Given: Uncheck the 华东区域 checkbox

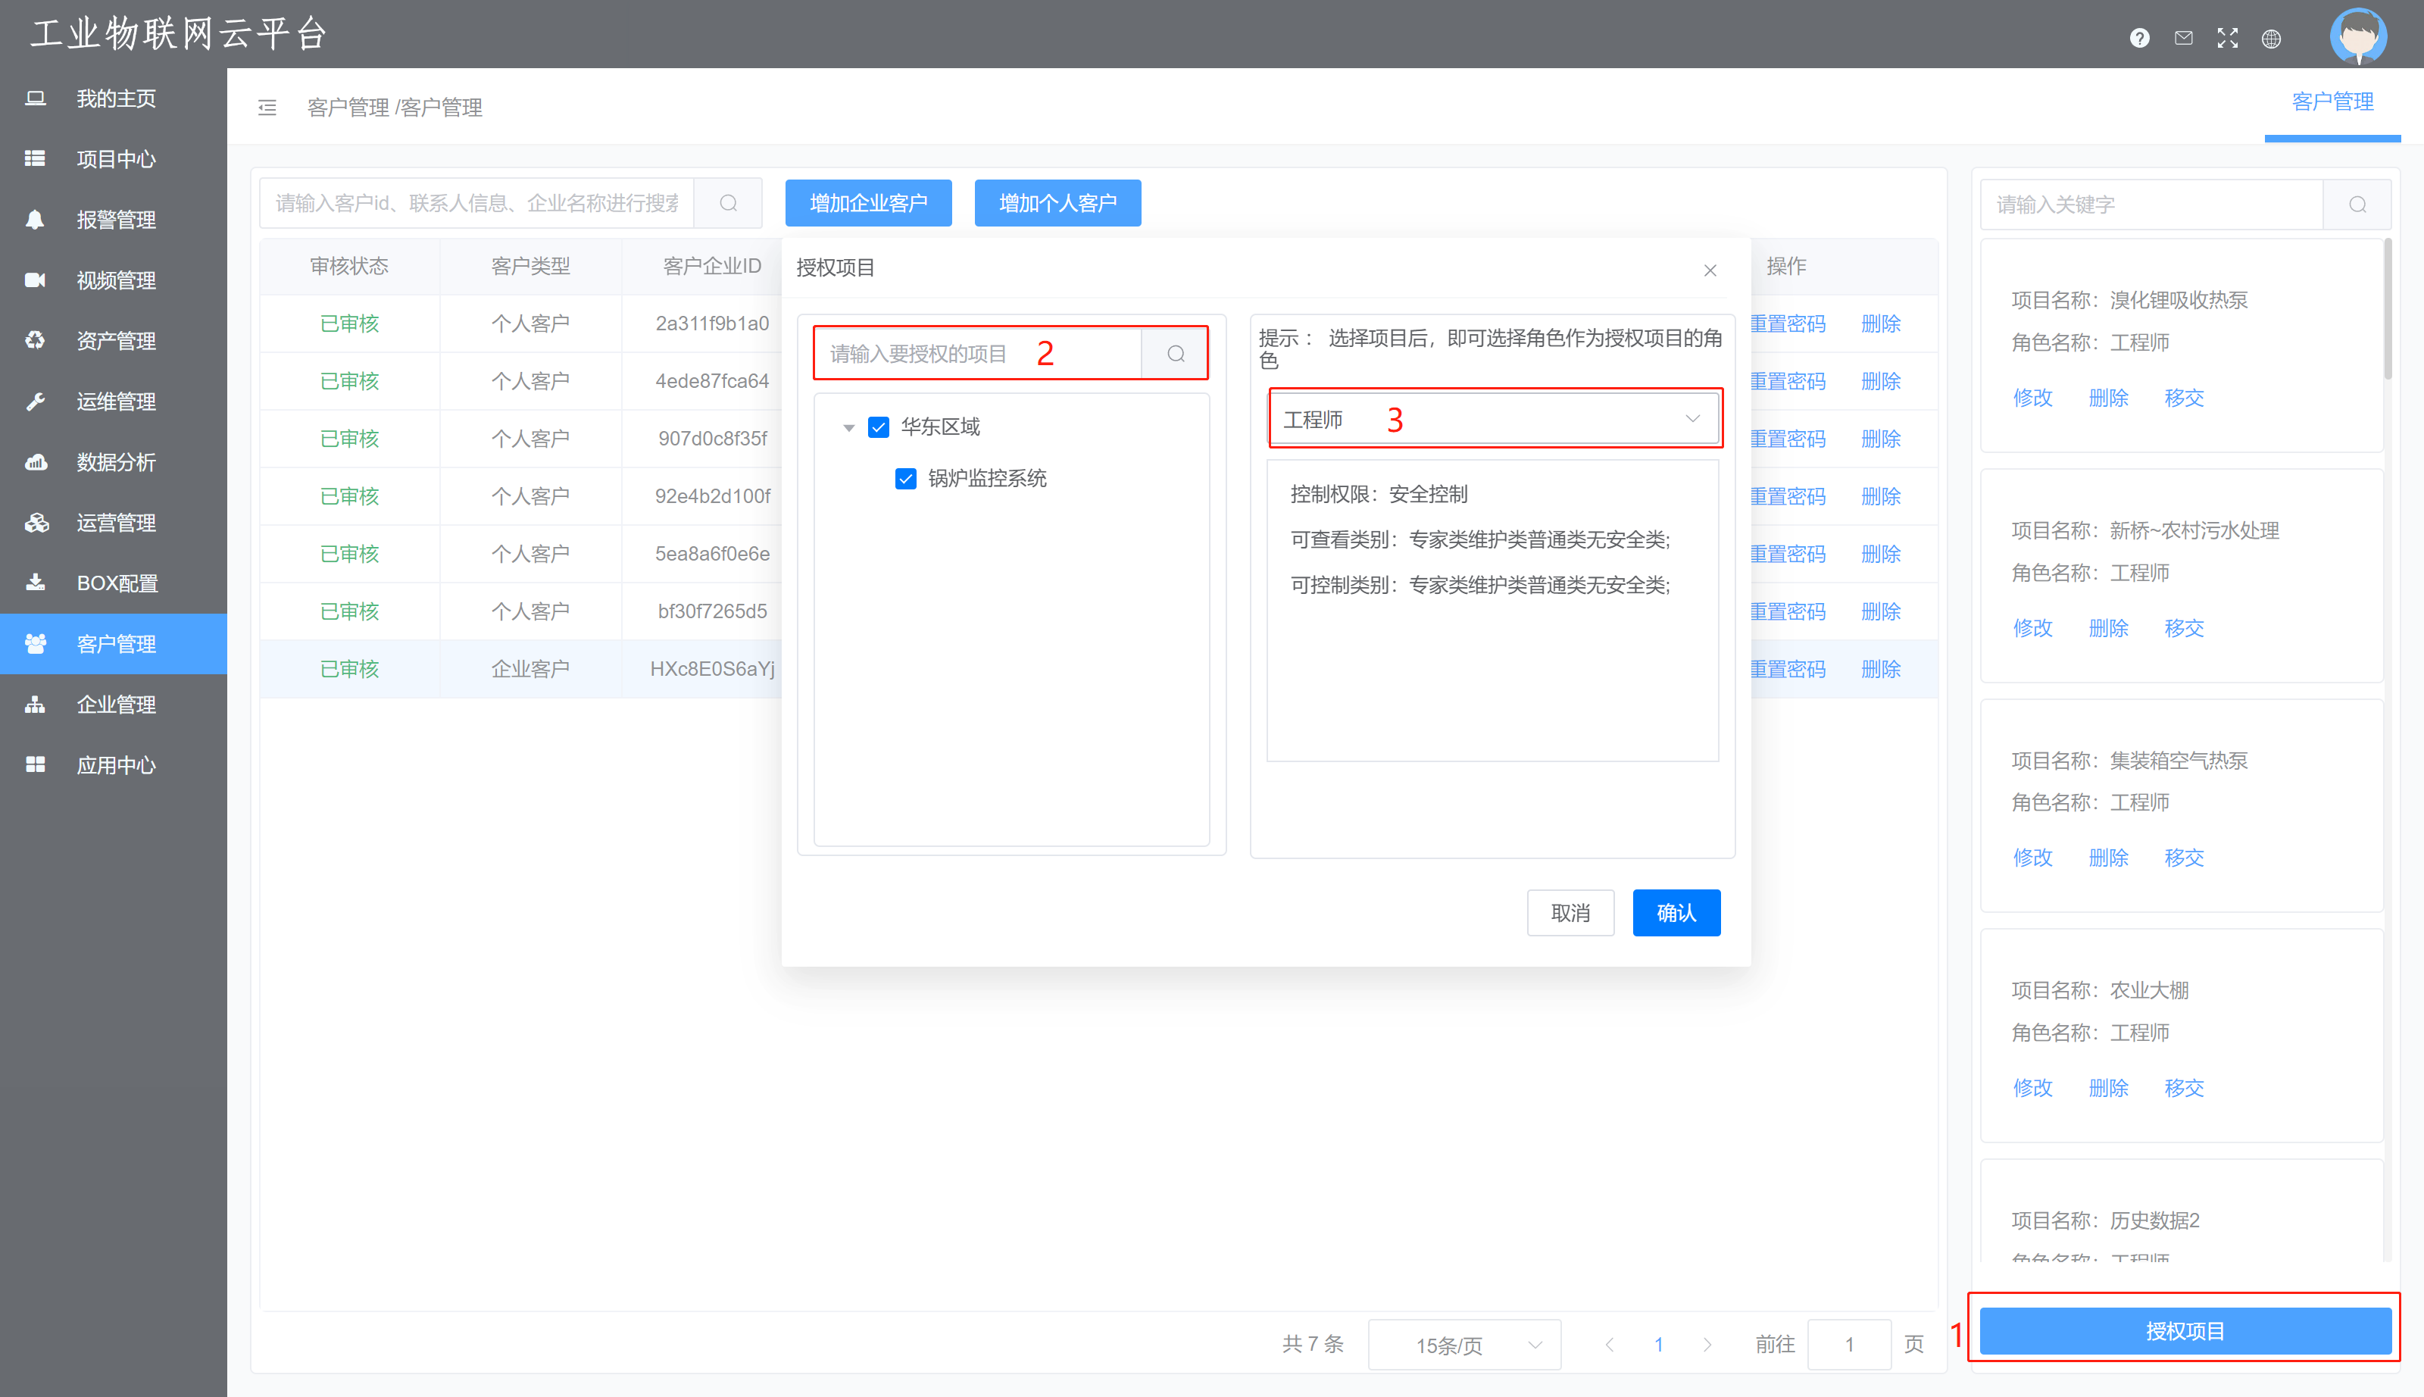Looking at the screenshot, I should pyautogui.click(x=878, y=427).
